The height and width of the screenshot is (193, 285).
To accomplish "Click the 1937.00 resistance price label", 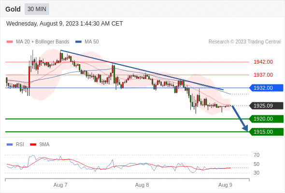I will pos(263,75).
